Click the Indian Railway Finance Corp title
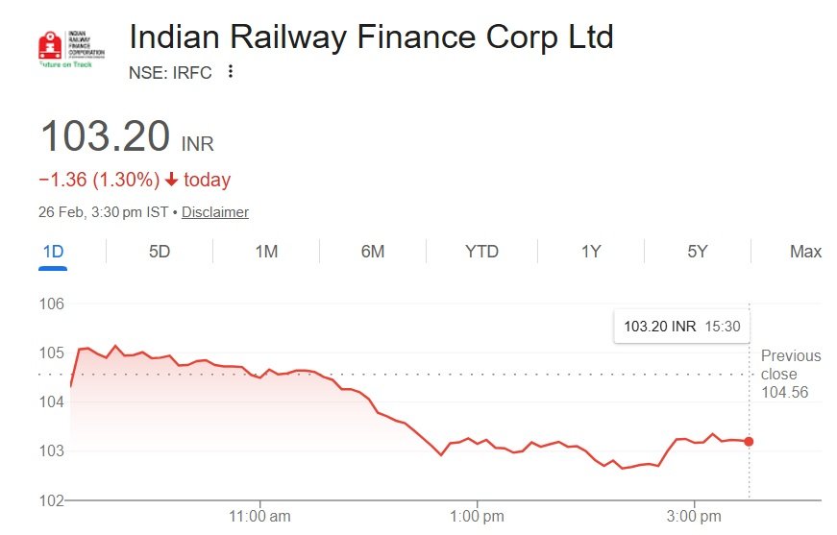Screen dimensions: 837x535 (x=371, y=37)
